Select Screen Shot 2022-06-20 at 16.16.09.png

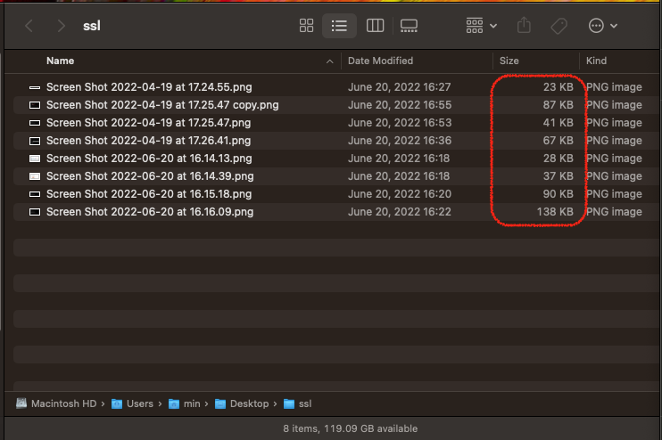coord(150,212)
